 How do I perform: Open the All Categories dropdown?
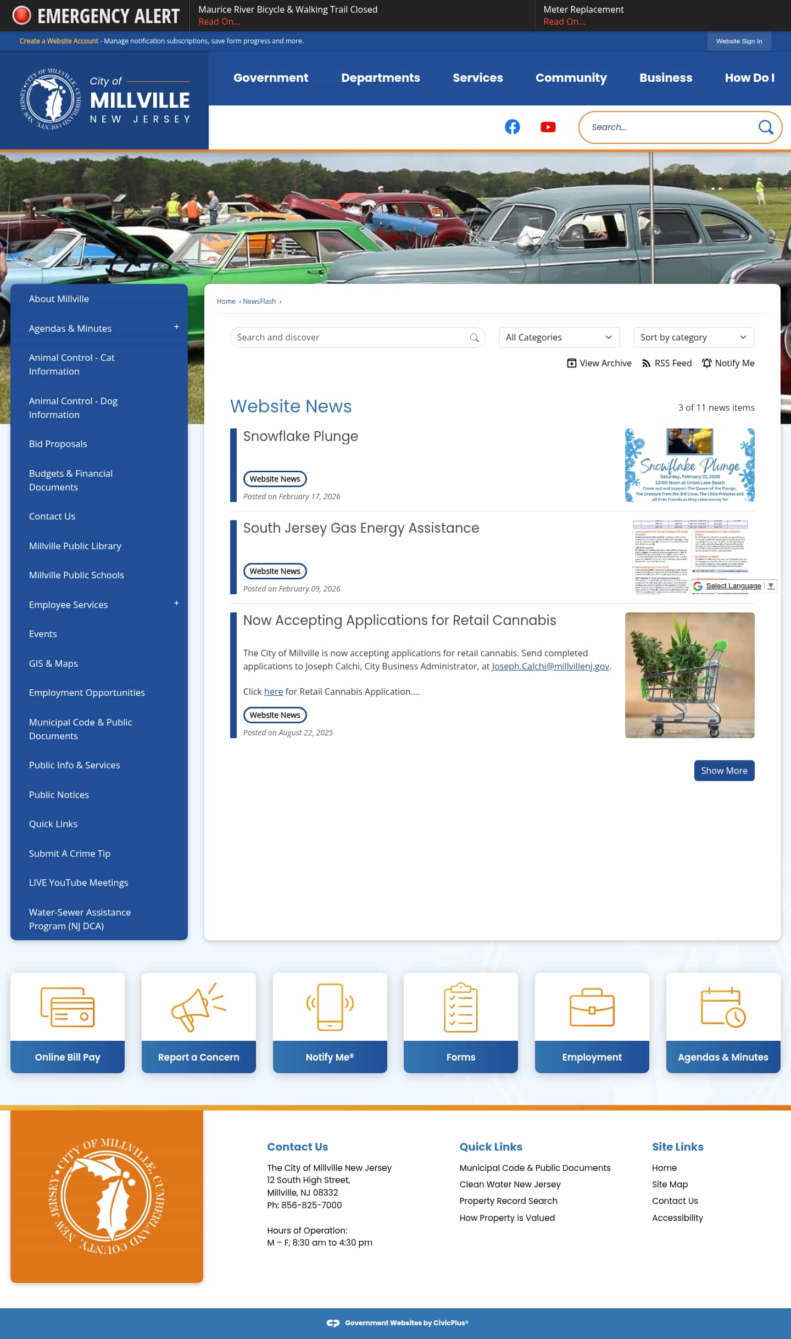pyautogui.click(x=559, y=337)
